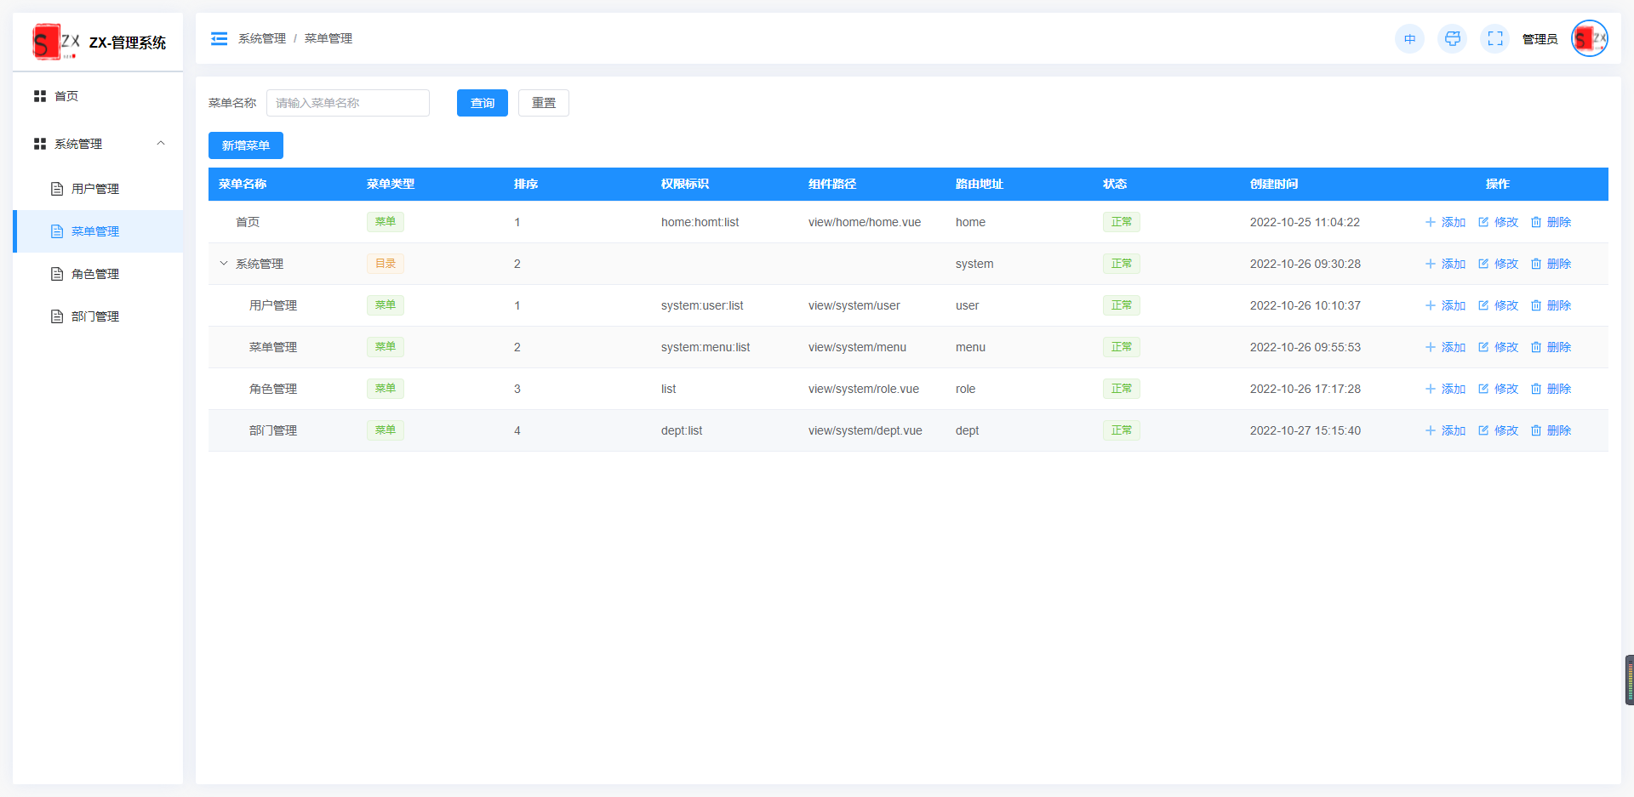Click 删除 in the 系统管理 row
Screen dimensions: 1634x797
click(1551, 264)
